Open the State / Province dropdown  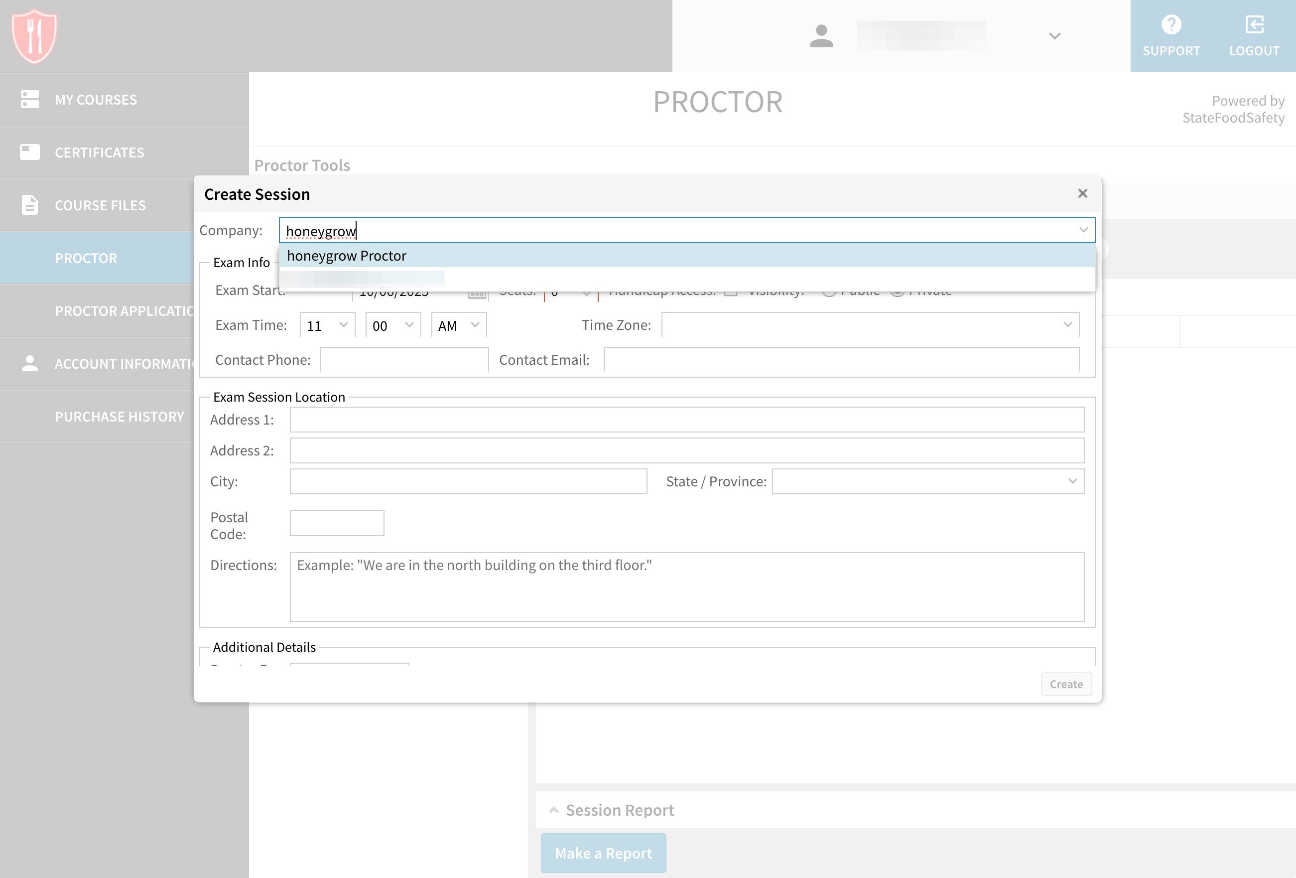927,481
